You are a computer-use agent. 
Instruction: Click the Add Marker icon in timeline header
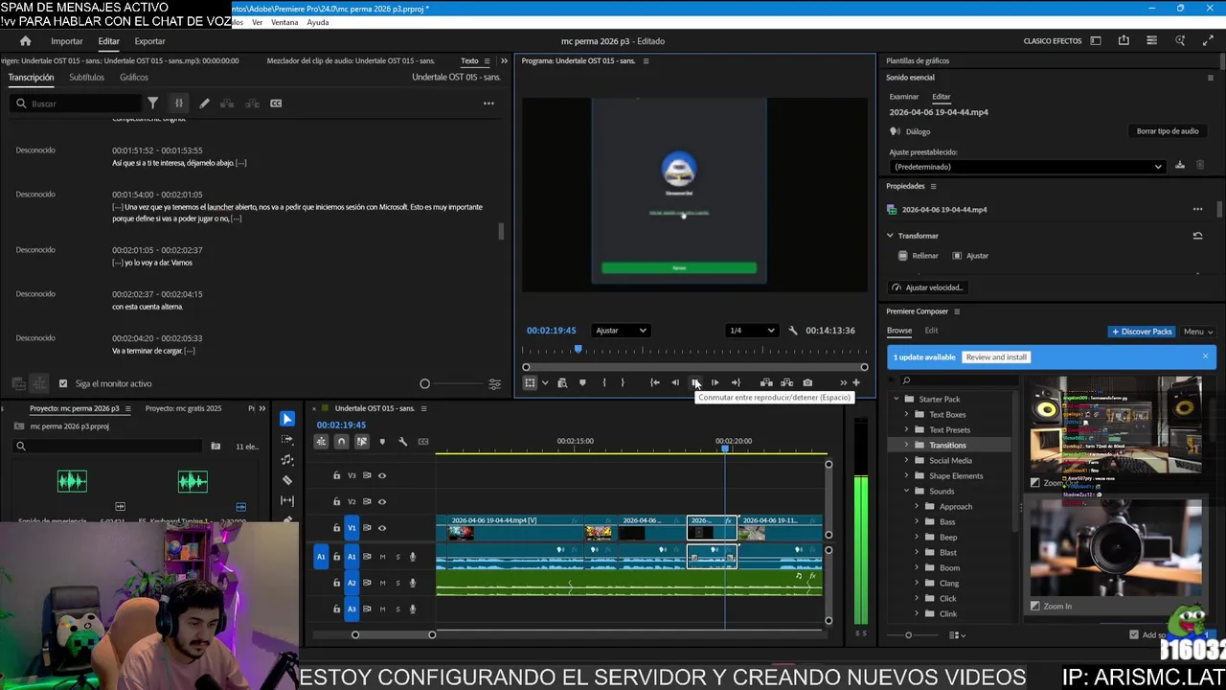382,442
